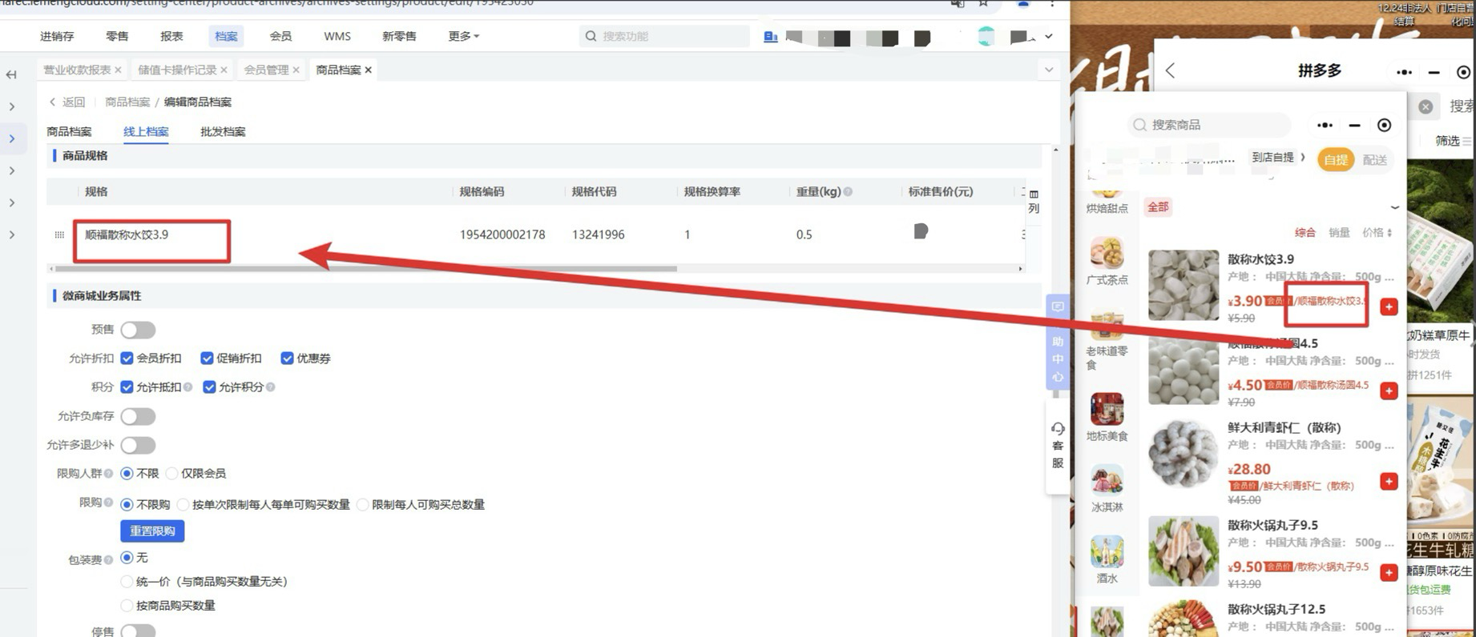The width and height of the screenshot is (1476, 637).
Task: Click the drag handle of 顺福散称水饺3.9 row
Action: pyautogui.click(x=59, y=234)
